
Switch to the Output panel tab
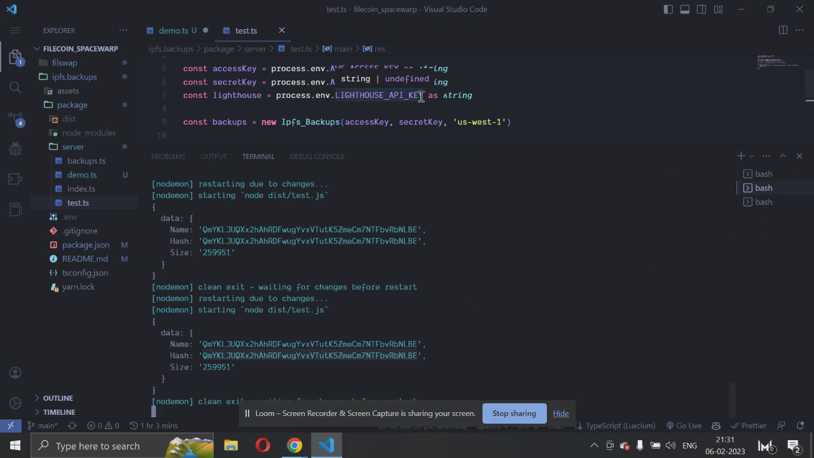pyautogui.click(x=214, y=156)
